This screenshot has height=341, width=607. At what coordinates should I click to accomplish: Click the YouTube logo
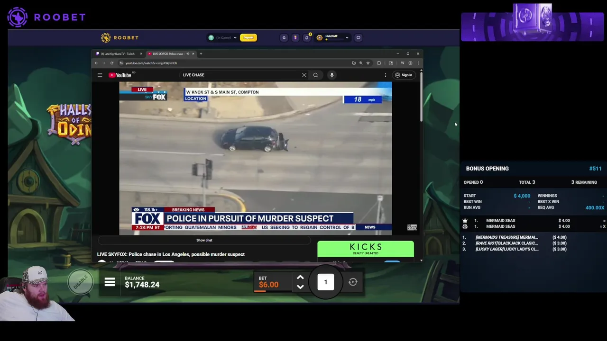pos(120,75)
